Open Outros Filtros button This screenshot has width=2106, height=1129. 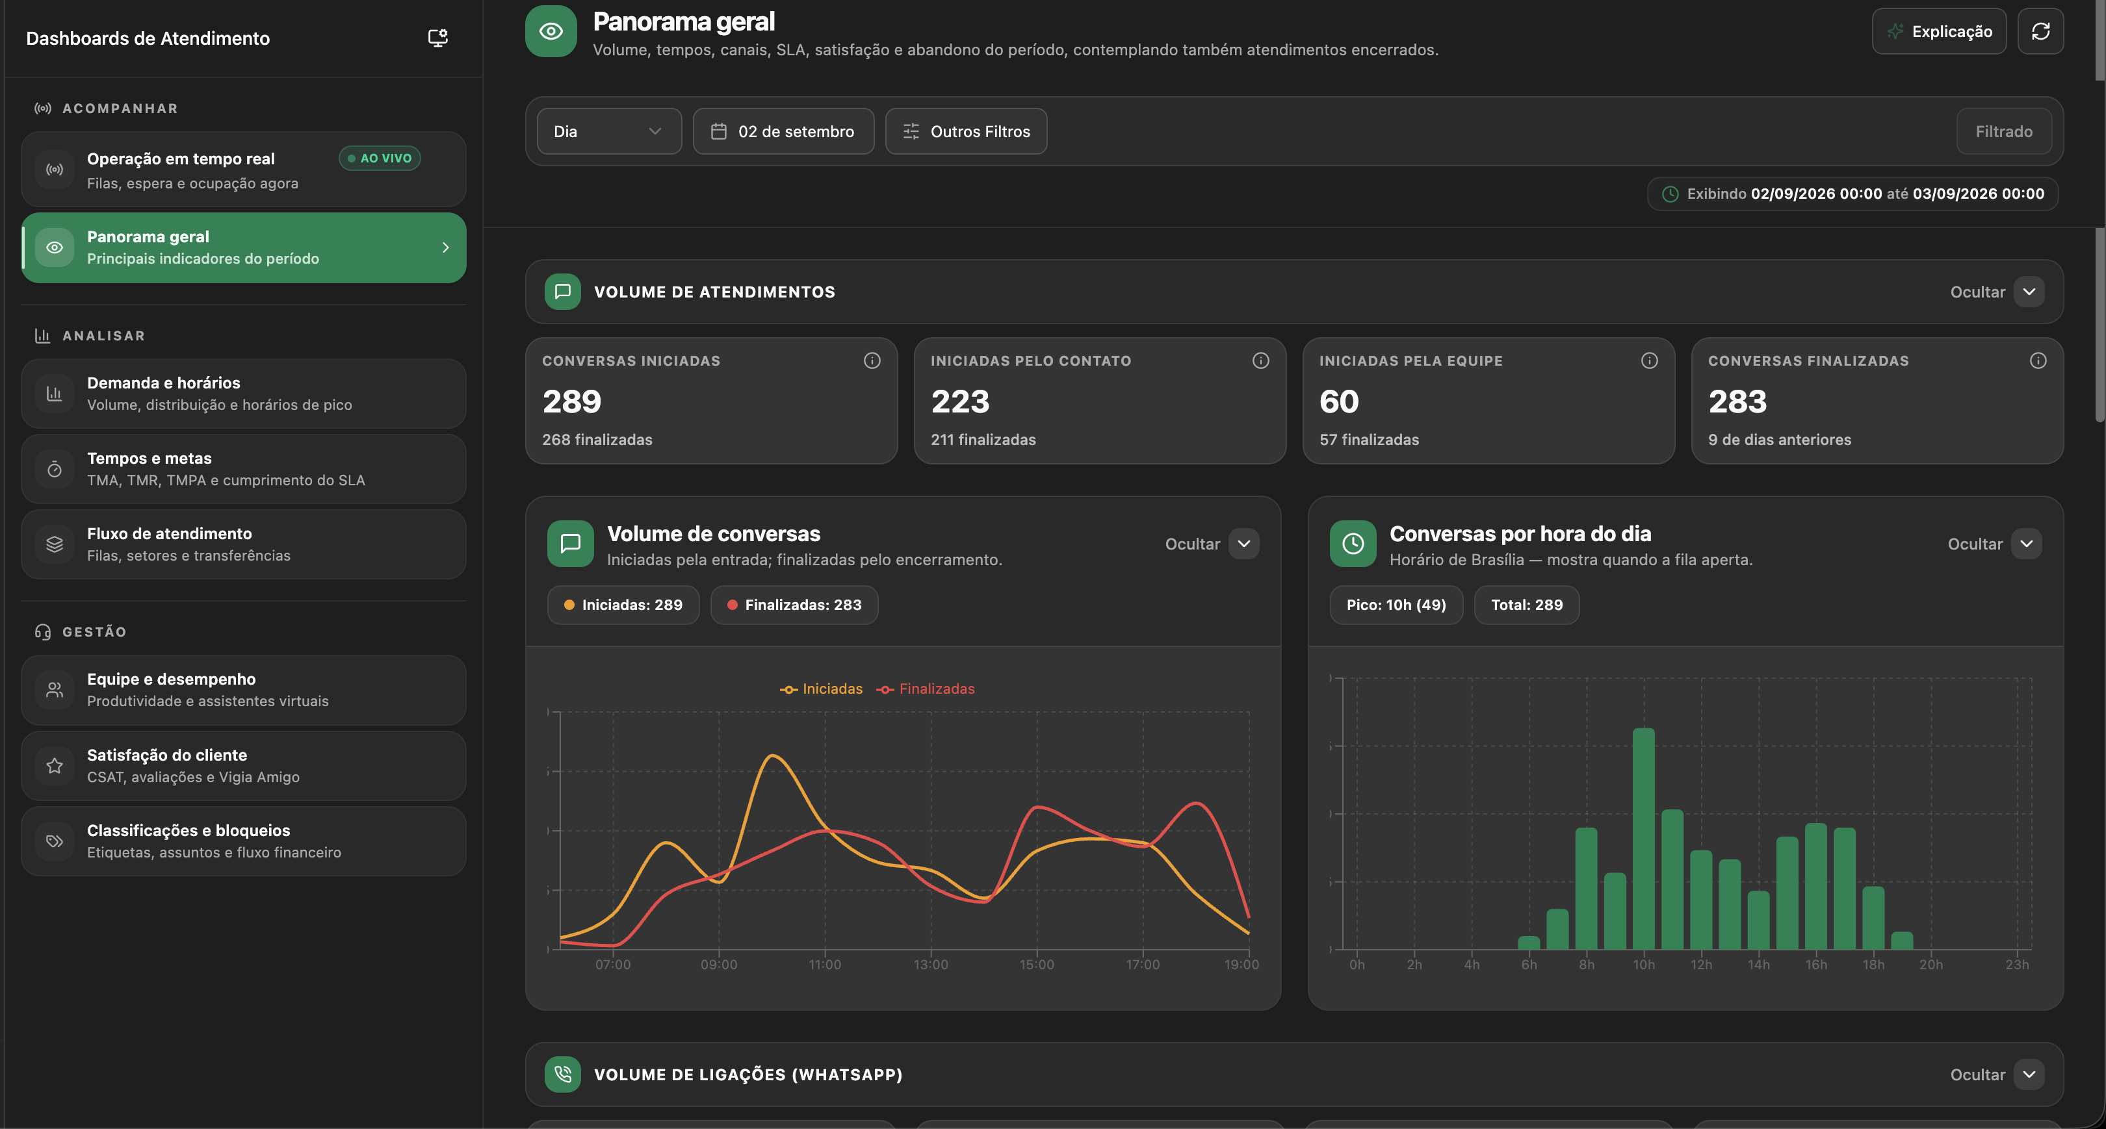[x=965, y=131]
